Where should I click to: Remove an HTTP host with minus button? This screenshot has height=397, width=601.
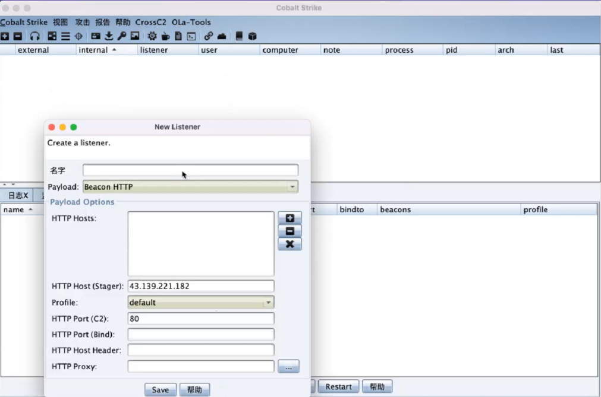(290, 231)
